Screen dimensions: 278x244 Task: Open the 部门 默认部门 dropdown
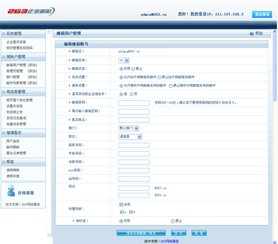coord(128,128)
